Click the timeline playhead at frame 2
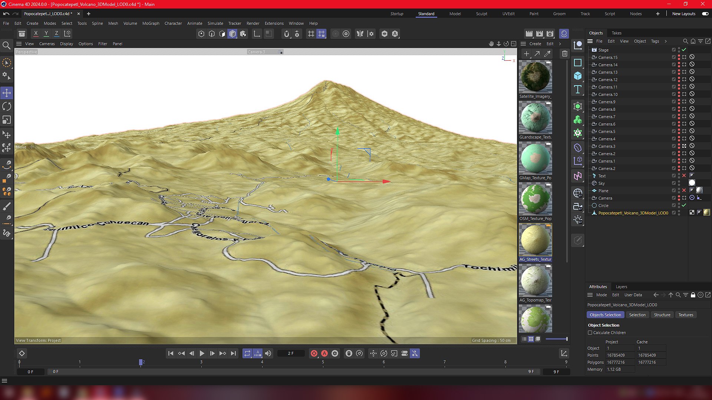 point(141,362)
